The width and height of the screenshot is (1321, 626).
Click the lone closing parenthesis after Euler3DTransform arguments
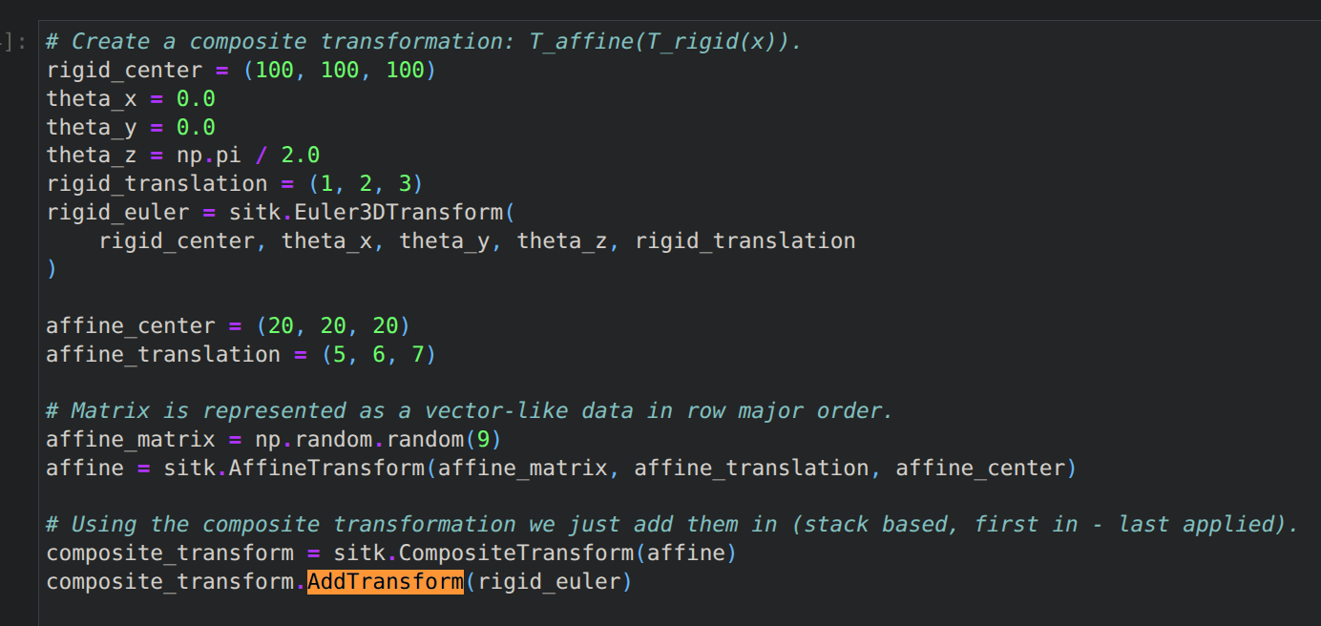(52, 269)
